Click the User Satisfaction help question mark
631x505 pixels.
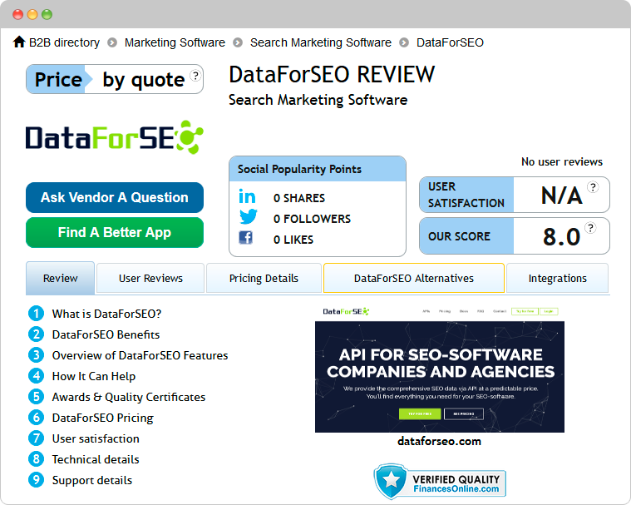click(593, 187)
